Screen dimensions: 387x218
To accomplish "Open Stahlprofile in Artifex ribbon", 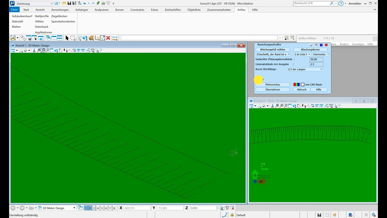I will [42, 16].
